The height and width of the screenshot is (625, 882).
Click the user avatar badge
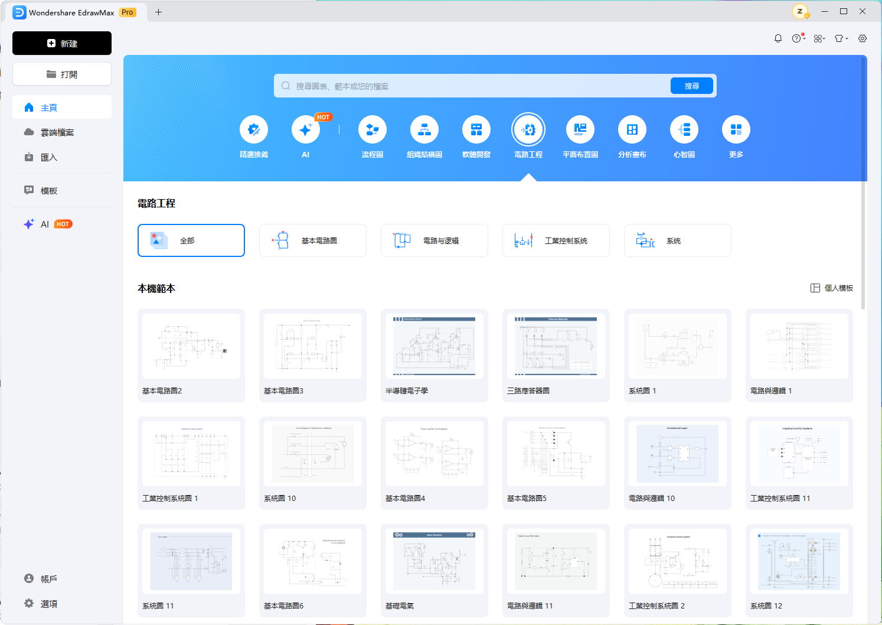[801, 11]
